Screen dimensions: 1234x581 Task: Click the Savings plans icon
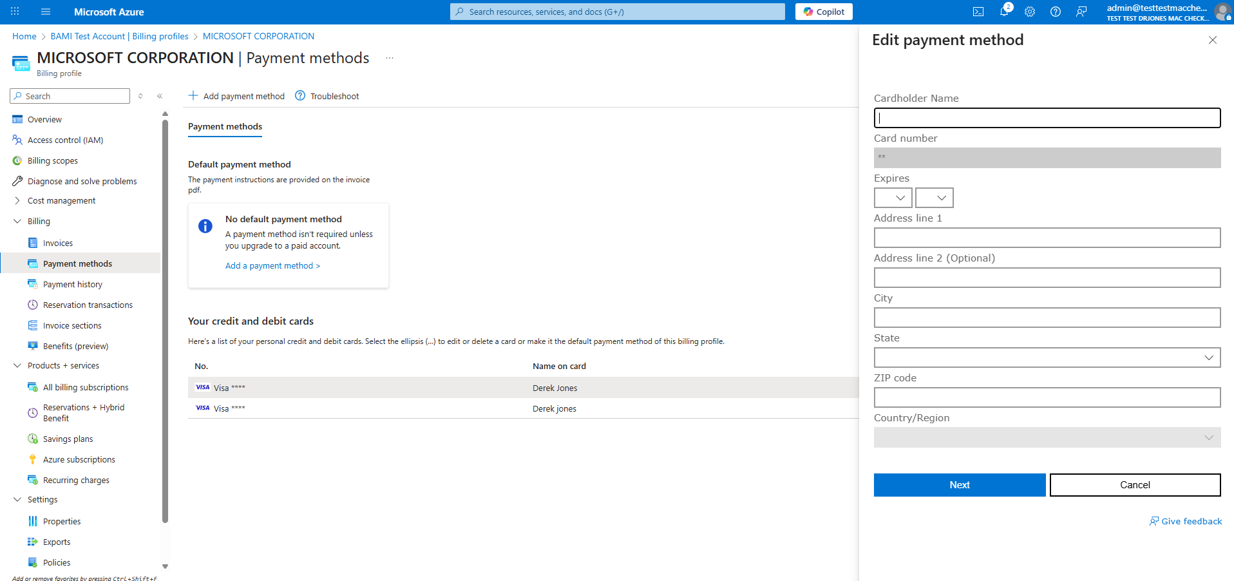(33, 439)
